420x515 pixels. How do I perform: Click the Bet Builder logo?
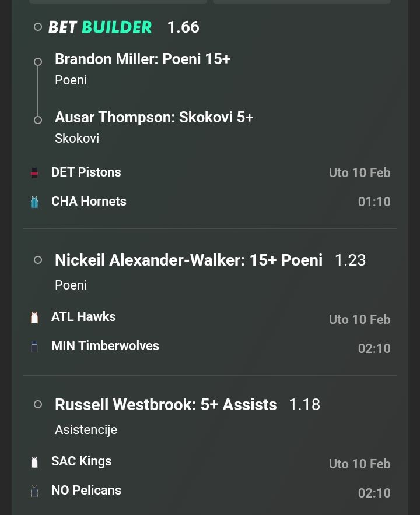100,27
